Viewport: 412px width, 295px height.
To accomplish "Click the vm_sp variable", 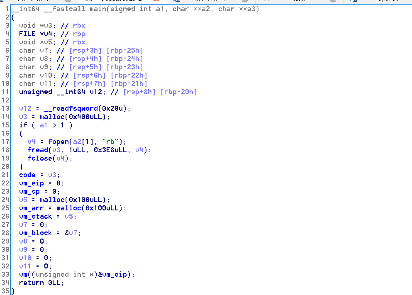I will (x=29, y=192).
